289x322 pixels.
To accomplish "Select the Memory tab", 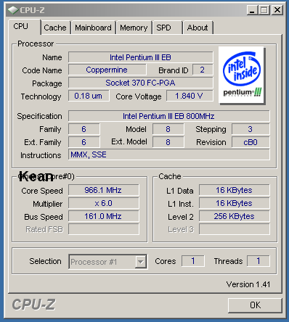I will click(x=134, y=28).
